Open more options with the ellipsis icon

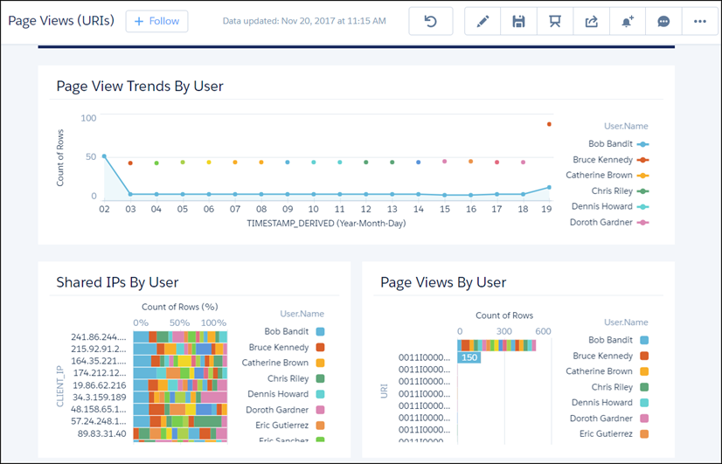pos(700,21)
